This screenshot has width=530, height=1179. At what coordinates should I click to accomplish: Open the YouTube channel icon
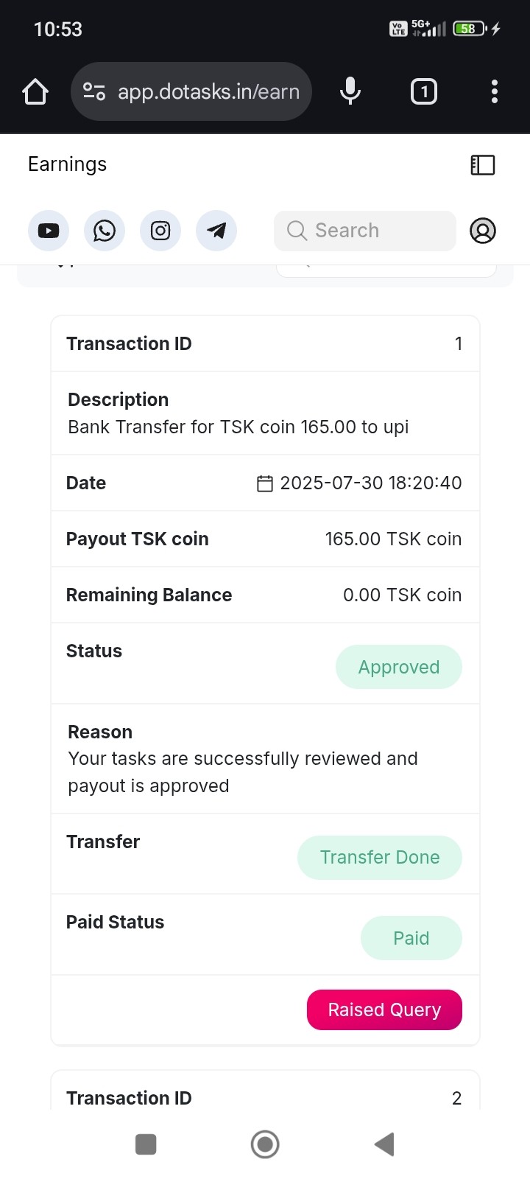tap(49, 231)
